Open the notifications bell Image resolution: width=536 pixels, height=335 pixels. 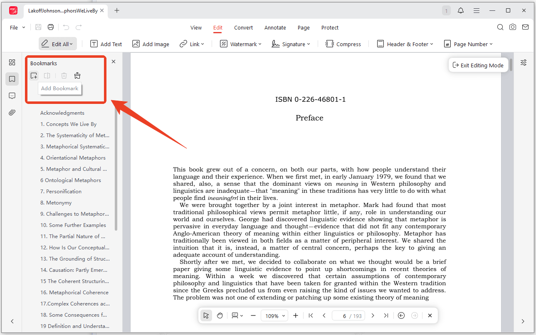461,10
